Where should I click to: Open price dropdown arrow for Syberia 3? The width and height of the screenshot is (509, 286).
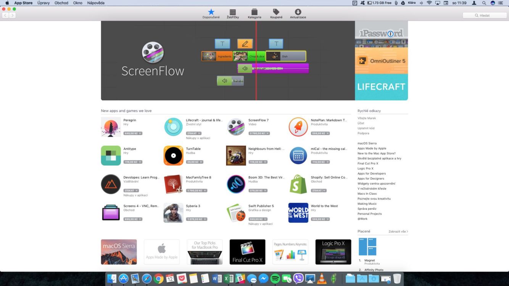pyautogui.click(x=205, y=219)
